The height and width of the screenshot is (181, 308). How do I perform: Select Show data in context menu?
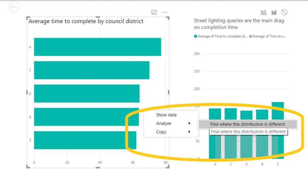(x=166, y=115)
